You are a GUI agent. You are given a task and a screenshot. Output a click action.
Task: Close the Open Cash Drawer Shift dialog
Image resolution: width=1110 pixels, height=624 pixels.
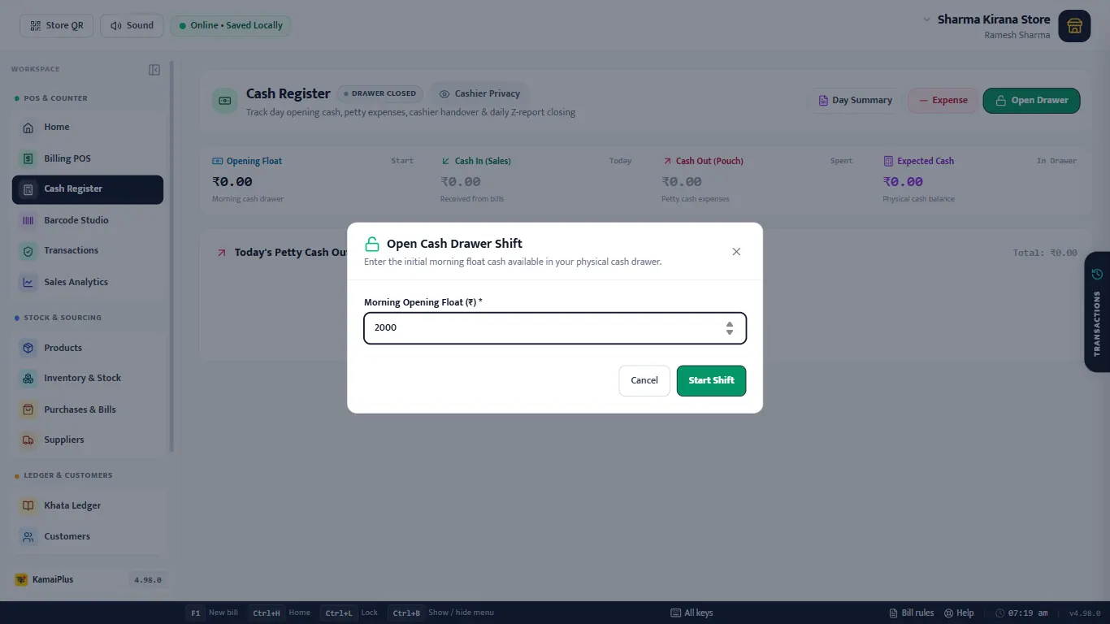coord(736,252)
